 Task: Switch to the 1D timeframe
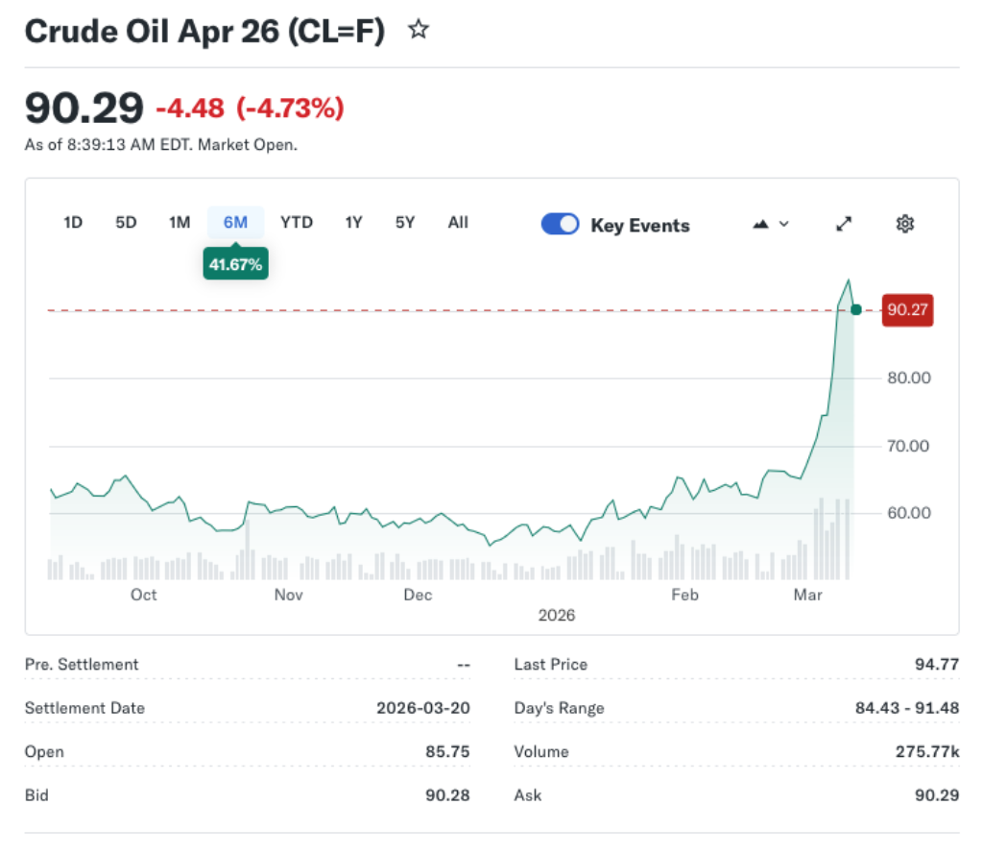72,222
